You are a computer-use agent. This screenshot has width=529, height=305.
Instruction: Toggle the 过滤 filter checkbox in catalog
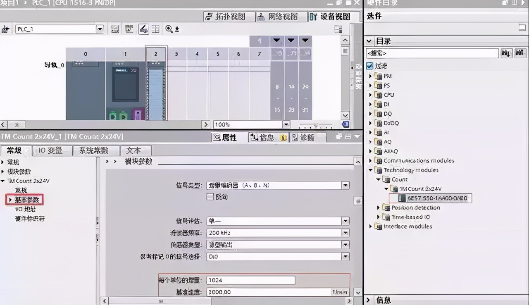tap(369, 65)
